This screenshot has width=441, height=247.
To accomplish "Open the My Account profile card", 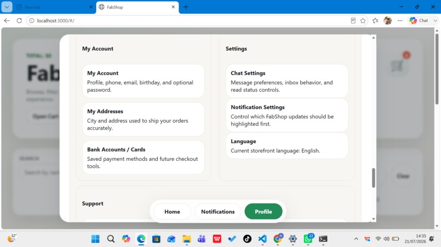I will (x=143, y=81).
